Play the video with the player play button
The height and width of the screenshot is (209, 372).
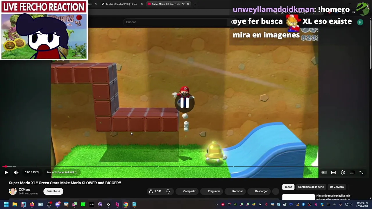[6, 172]
